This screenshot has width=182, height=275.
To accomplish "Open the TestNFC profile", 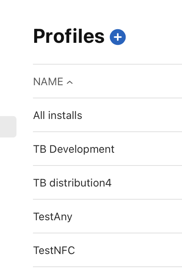I will point(54,250).
